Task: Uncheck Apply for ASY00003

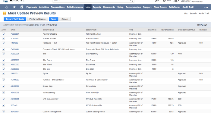Action: tap(4, 99)
